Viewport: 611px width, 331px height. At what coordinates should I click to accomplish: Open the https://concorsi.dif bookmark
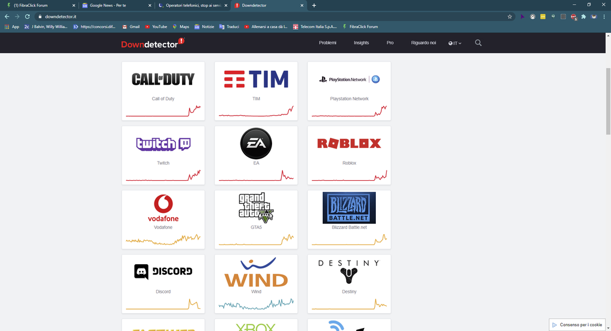coord(95,27)
